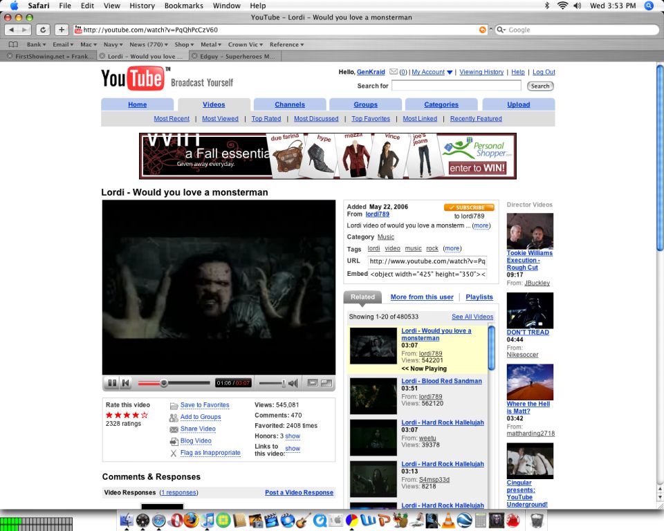Click the URL field with youtube.com/watch link
This screenshot has width=664, height=531.
click(x=427, y=261)
